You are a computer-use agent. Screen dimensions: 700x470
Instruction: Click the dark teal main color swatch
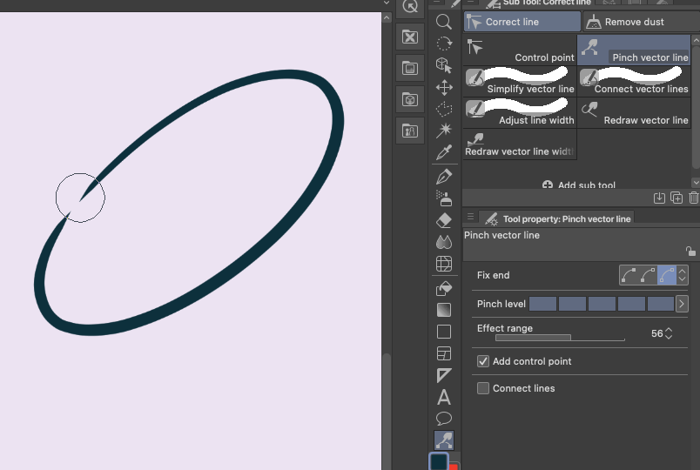[439, 461]
